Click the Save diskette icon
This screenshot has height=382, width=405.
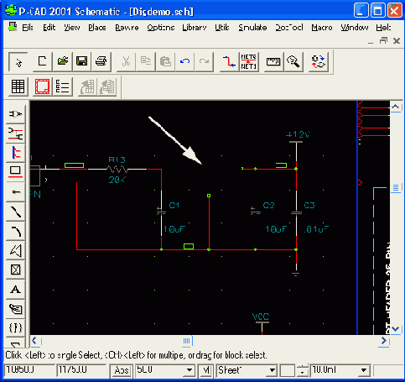coord(81,61)
